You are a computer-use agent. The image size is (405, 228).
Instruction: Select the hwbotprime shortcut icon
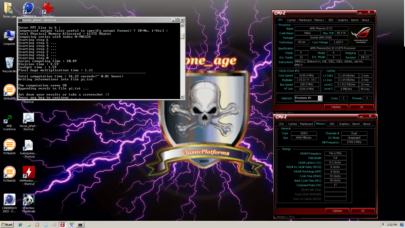pyautogui.click(x=28, y=145)
